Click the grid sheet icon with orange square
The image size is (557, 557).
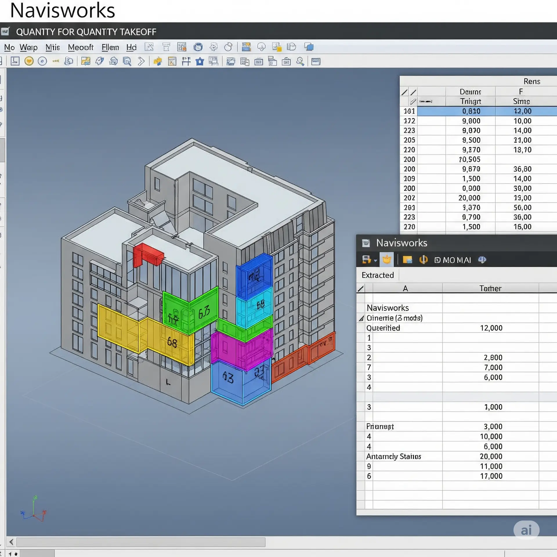click(x=182, y=47)
